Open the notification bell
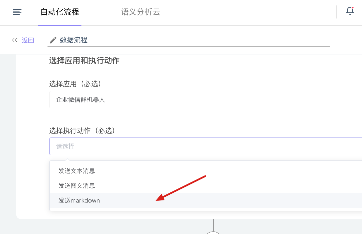 click(x=350, y=11)
